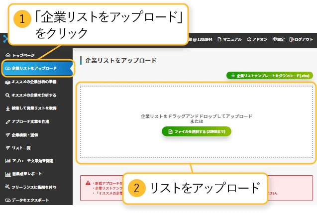Screen dimensions: 317x213
Task: Click the send icon beside 企業検索・送信
Action: (7, 135)
